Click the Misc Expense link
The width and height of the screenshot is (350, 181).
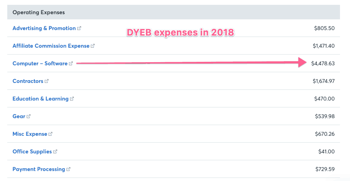tap(30, 134)
